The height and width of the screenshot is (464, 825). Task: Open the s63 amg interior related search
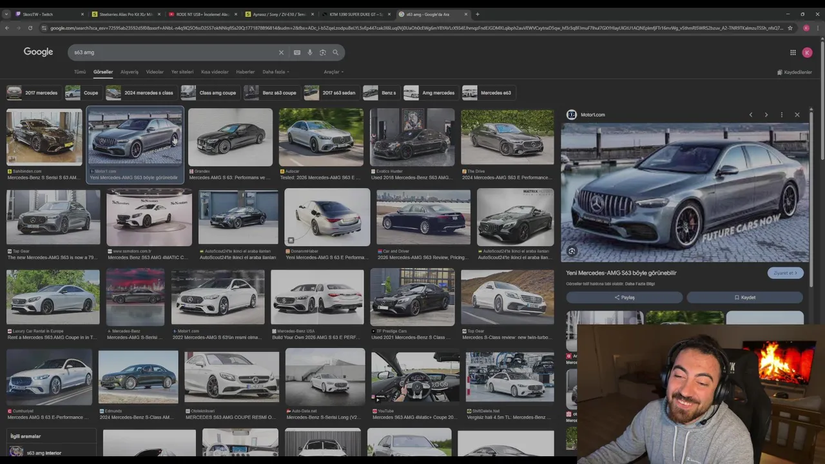52,452
